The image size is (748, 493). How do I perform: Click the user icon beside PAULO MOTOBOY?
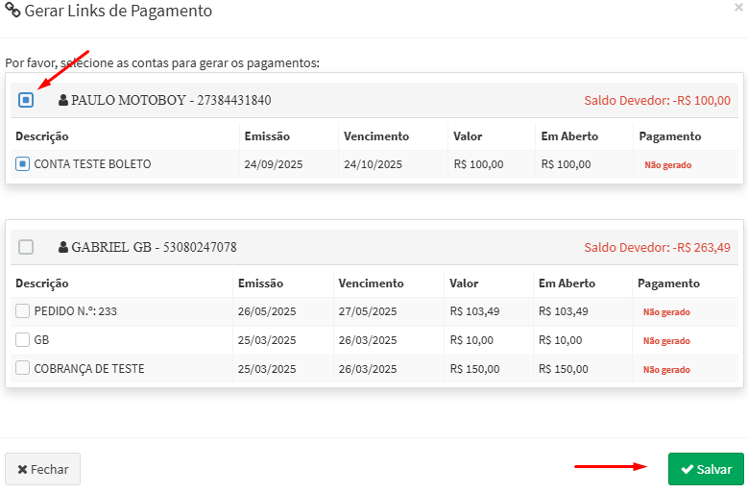click(x=63, y=100)
